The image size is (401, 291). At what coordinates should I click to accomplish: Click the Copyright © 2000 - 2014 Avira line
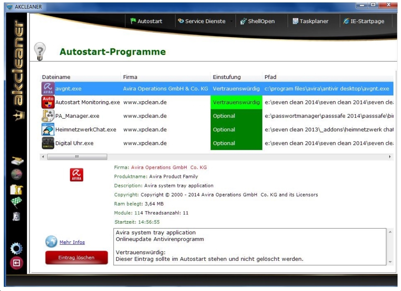click(216, 195)
